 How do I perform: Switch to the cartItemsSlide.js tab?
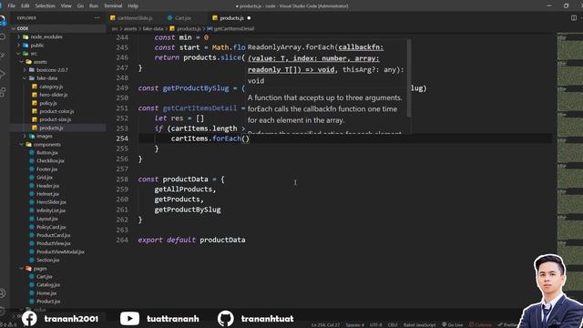(134, 18)
